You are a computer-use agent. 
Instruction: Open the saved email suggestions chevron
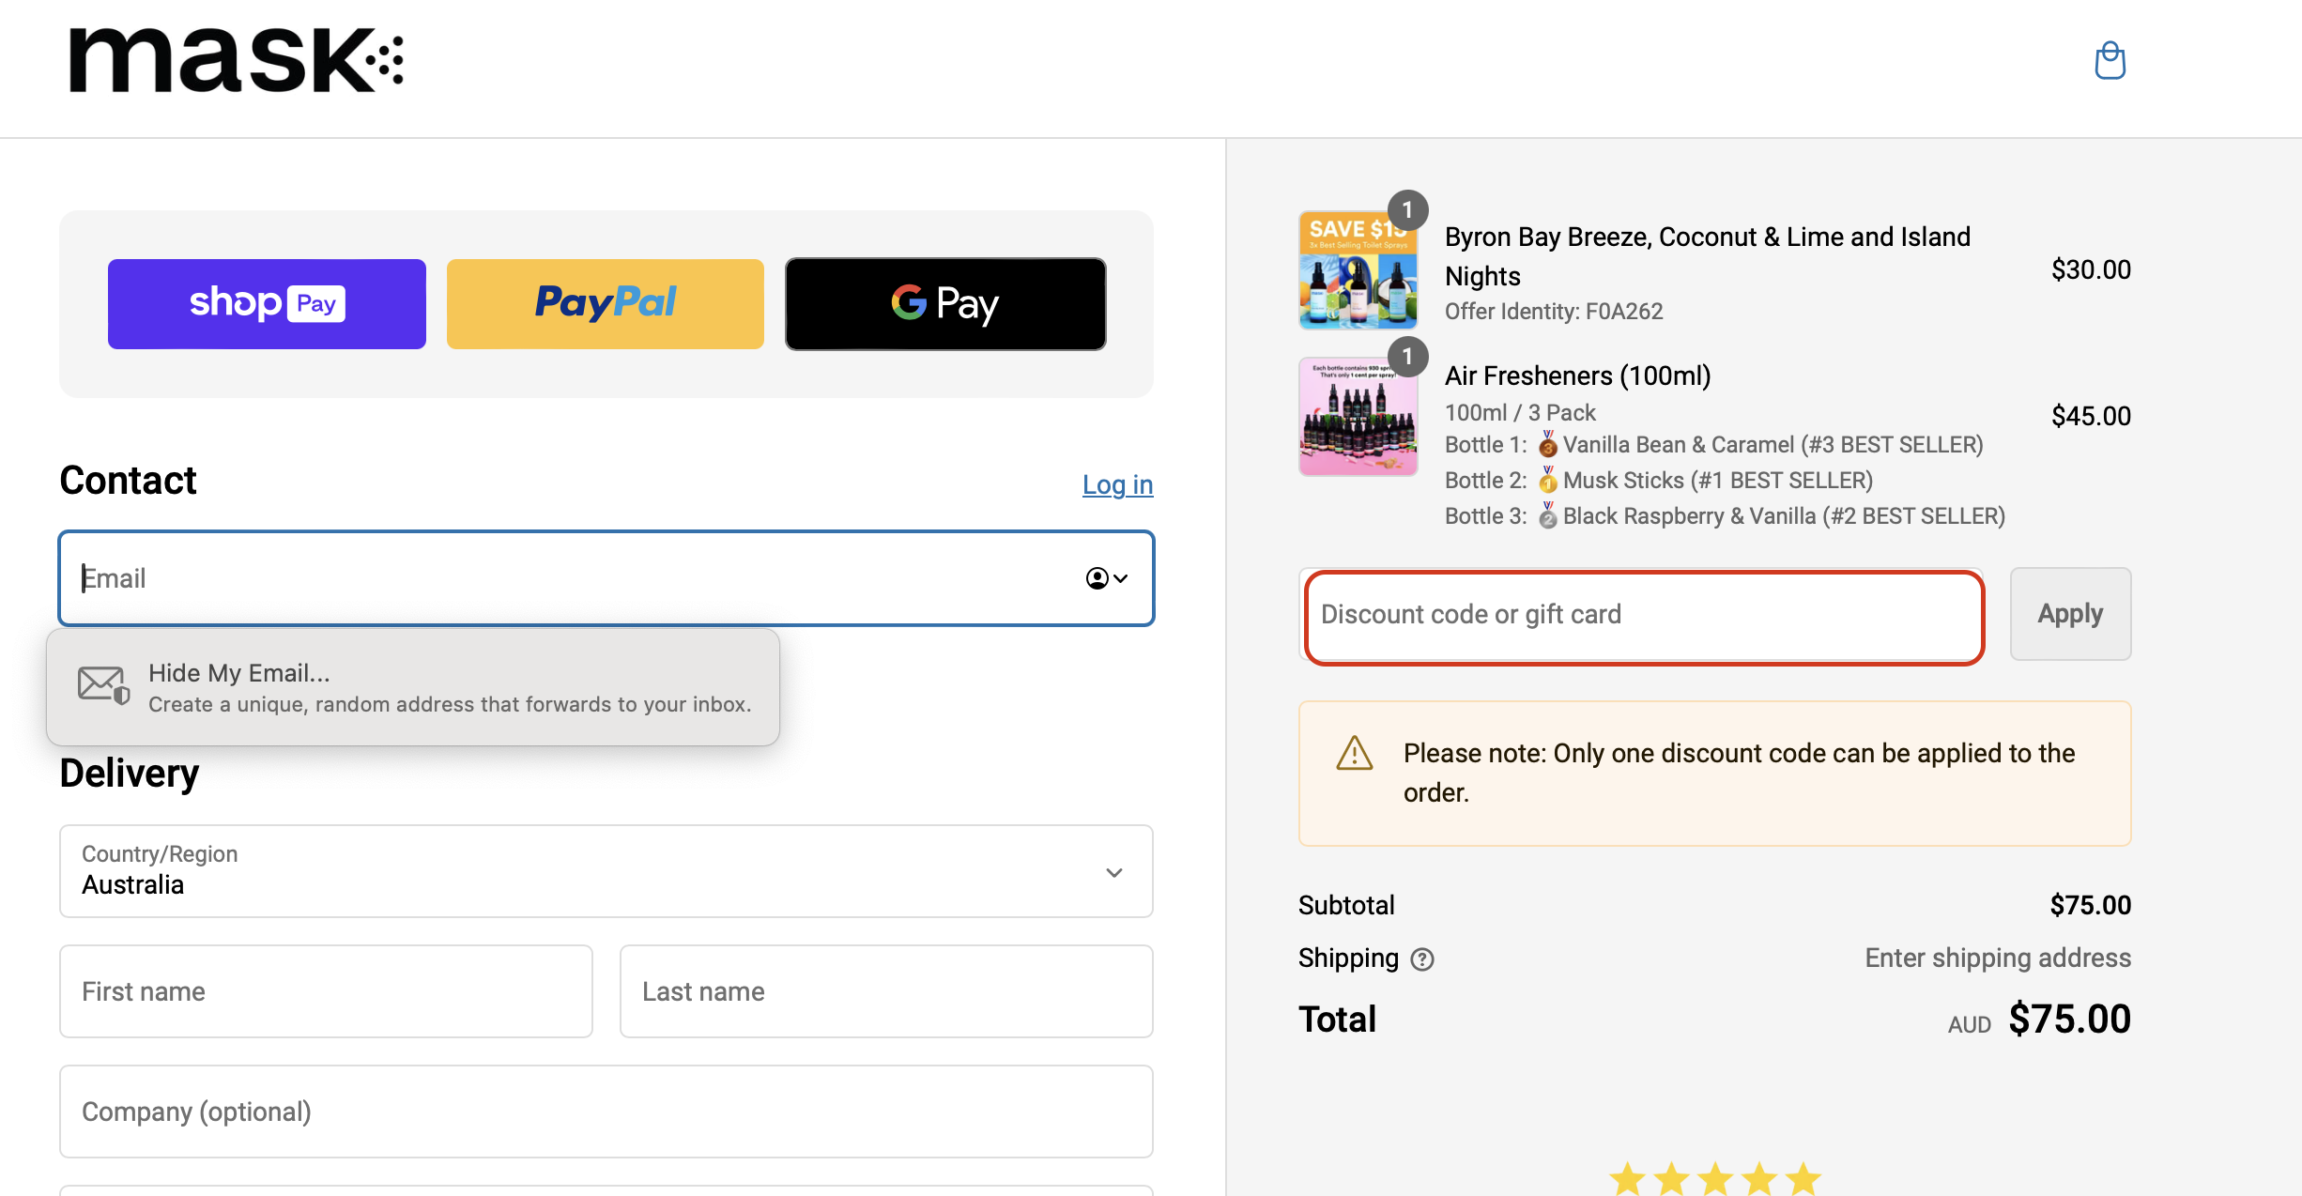pos(1119,578)
